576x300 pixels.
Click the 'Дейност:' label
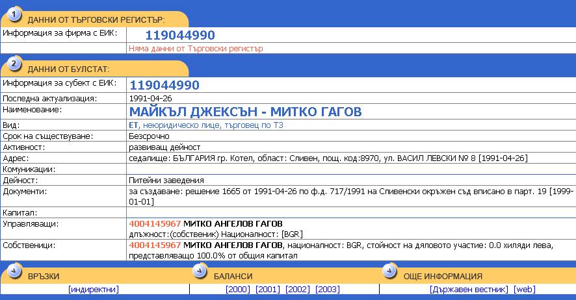pos(20,181)
